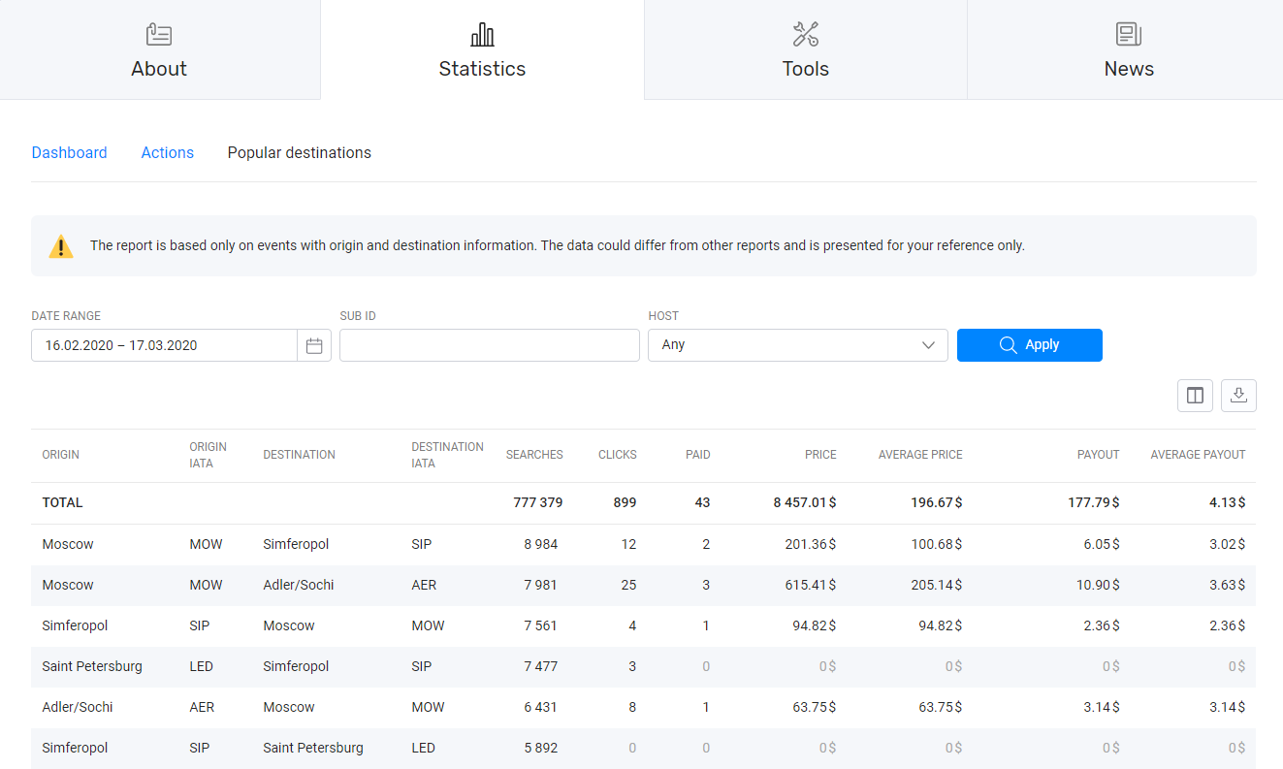Click the report disclaimer notice text
This screenshot has height=769, width=1283.
(558, 246)
